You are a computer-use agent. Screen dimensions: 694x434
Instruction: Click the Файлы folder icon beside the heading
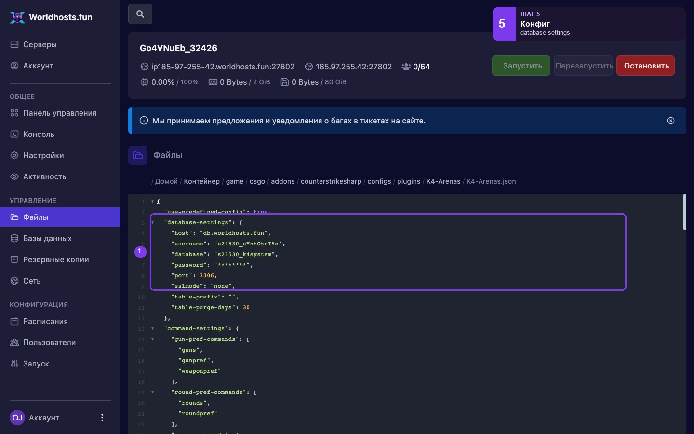(x=138, y=155)
